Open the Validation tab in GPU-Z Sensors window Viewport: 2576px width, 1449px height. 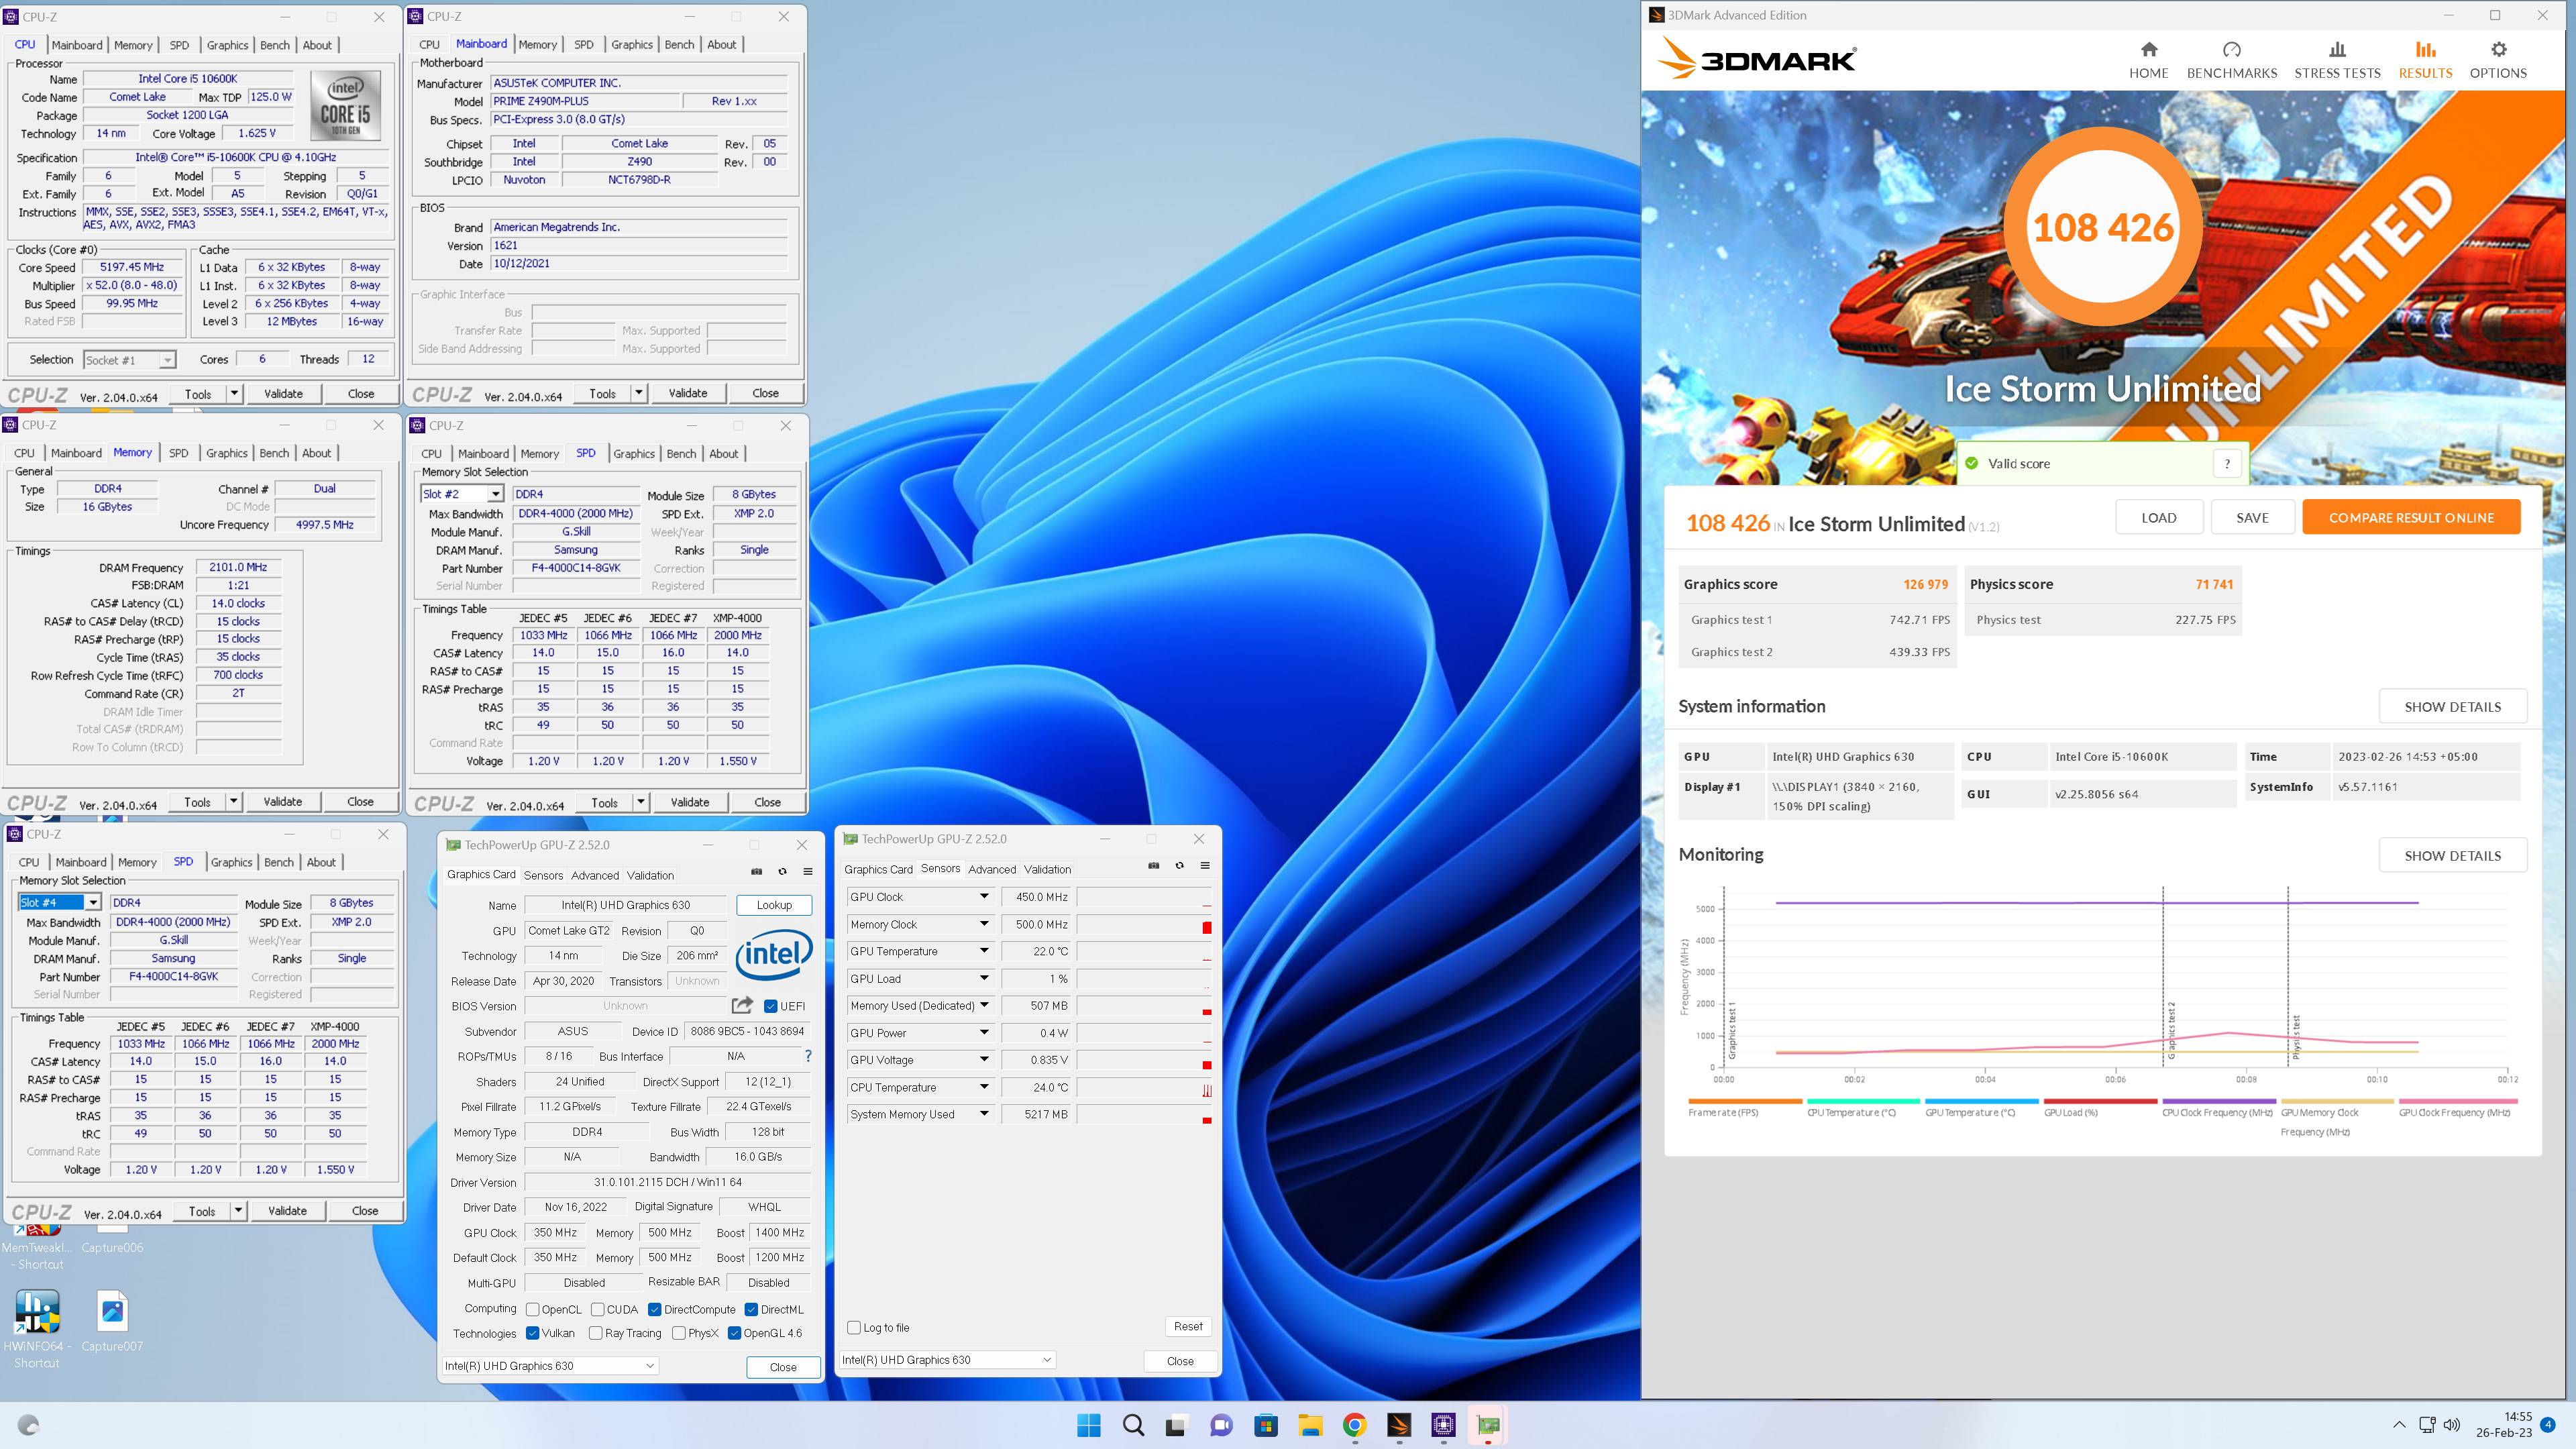coord(1047,869)
